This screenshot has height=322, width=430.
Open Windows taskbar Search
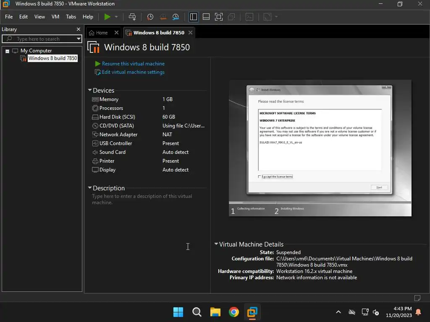(197, 312)
